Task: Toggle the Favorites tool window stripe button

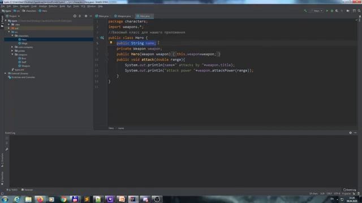Action: (2, 178)
